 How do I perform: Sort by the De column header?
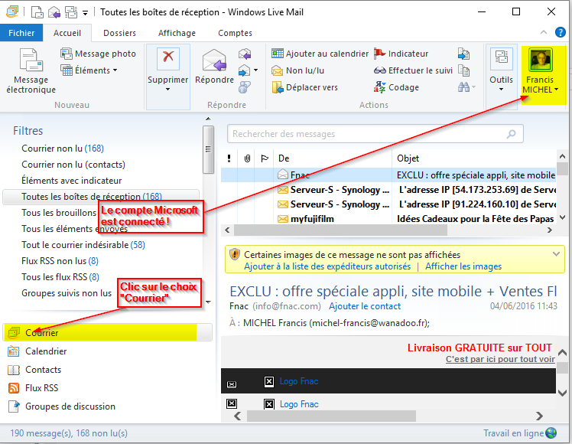point(333,158)
